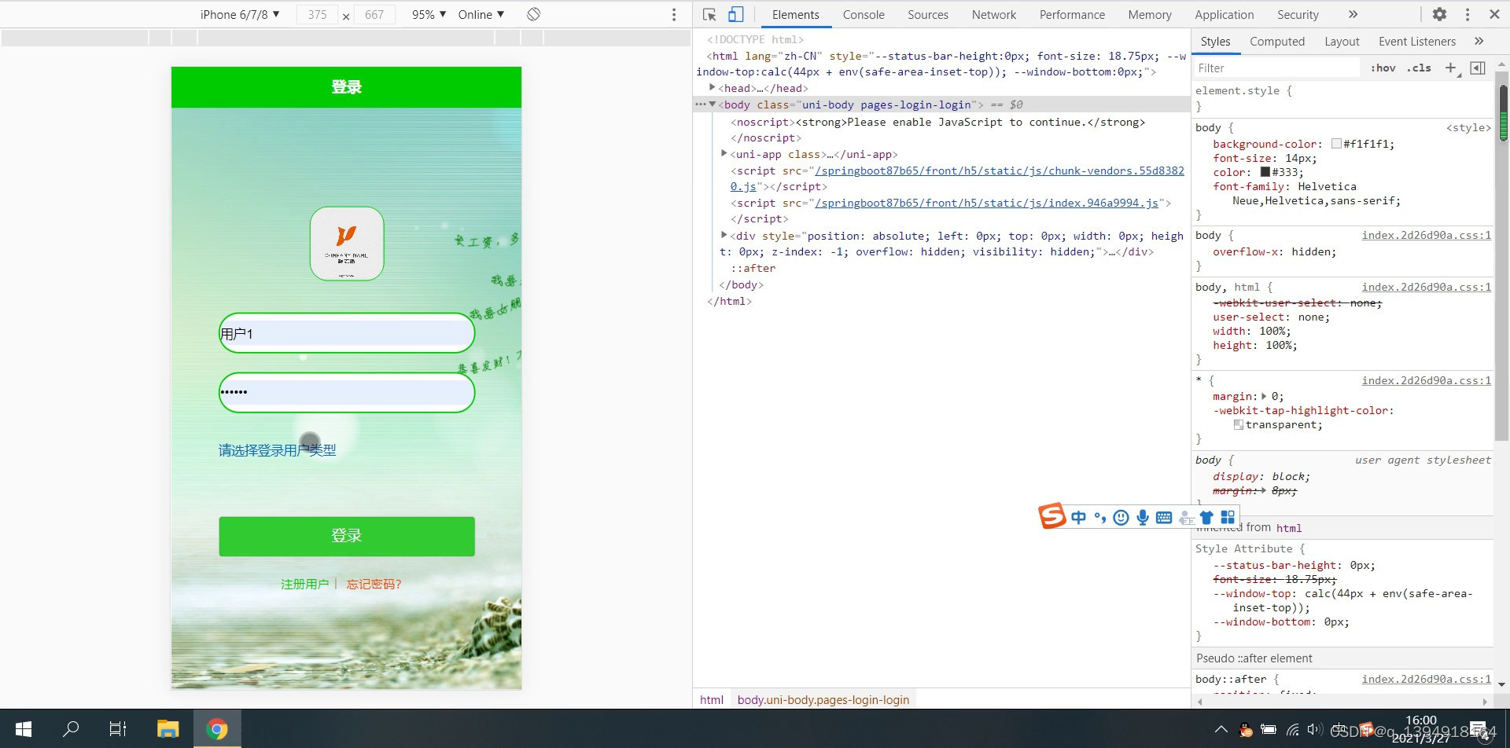The image size is (1510, 748).
Task: Expand margin shorthand in * rule
Action: [1264, 396]
